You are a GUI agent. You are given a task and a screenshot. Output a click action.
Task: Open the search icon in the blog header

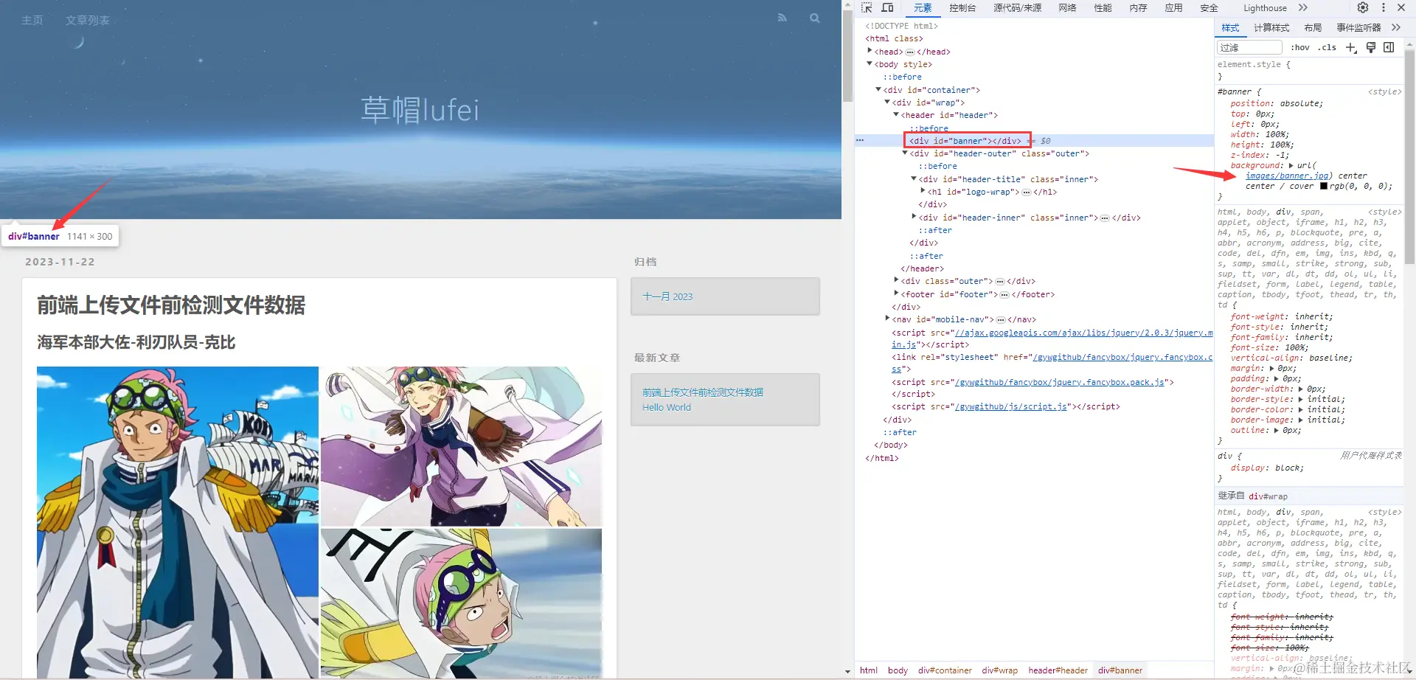click(815, 18)
